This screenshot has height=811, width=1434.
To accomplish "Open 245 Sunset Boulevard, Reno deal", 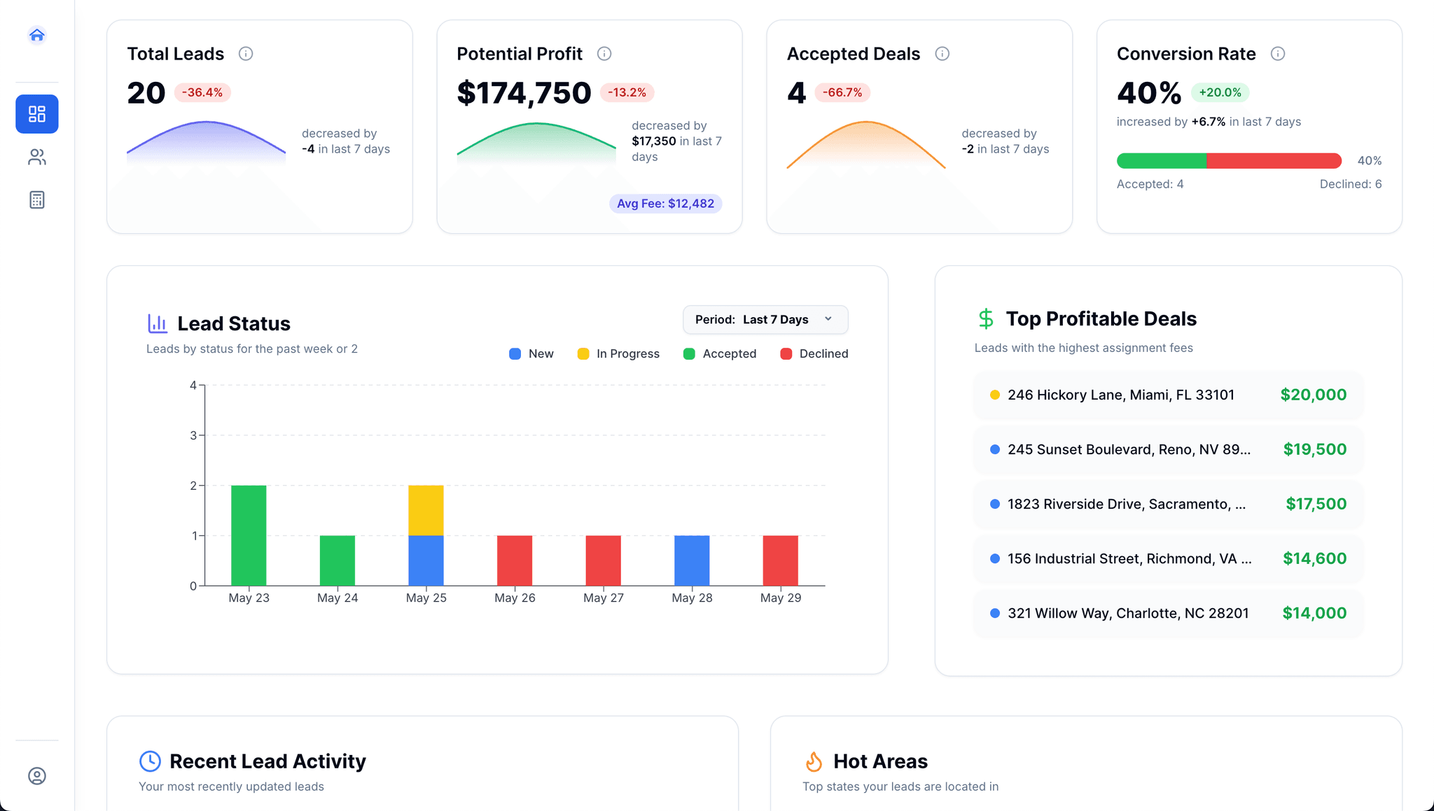I will pyautogui.click(x=1168, y=449).
